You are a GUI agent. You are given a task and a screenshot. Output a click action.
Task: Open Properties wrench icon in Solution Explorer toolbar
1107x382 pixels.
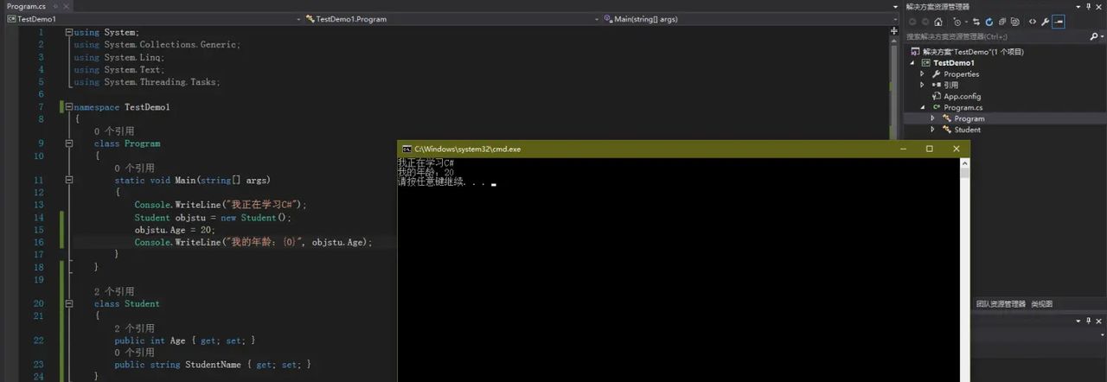(1045, 22)
